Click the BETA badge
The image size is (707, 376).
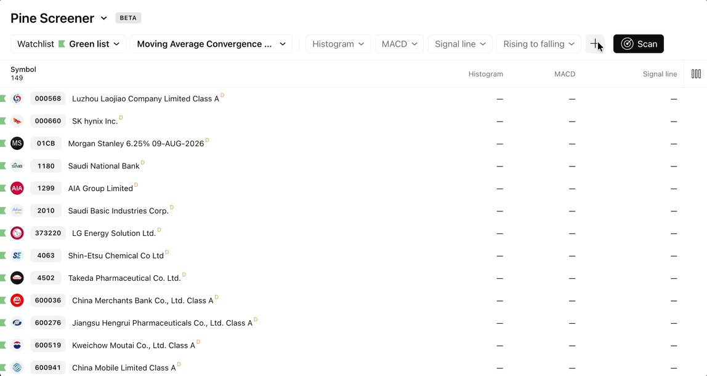(129, 18)
